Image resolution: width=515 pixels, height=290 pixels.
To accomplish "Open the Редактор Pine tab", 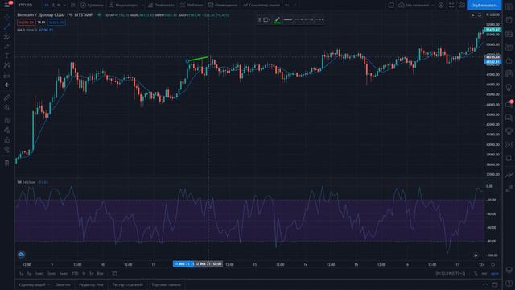I will [x=91, y=284].
